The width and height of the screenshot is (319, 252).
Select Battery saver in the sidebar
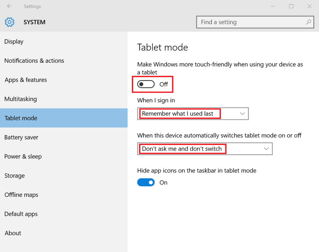coord(21,137)
